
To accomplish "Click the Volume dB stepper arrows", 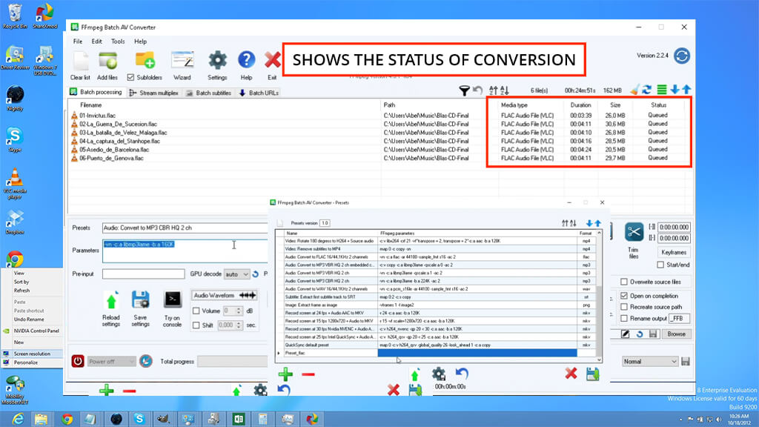I will pos(239,311).
